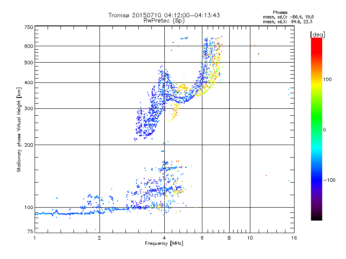Click the y-axis tick label "200"
The height and width of the screenshot is (259, 346).
(x=29, y=145)
